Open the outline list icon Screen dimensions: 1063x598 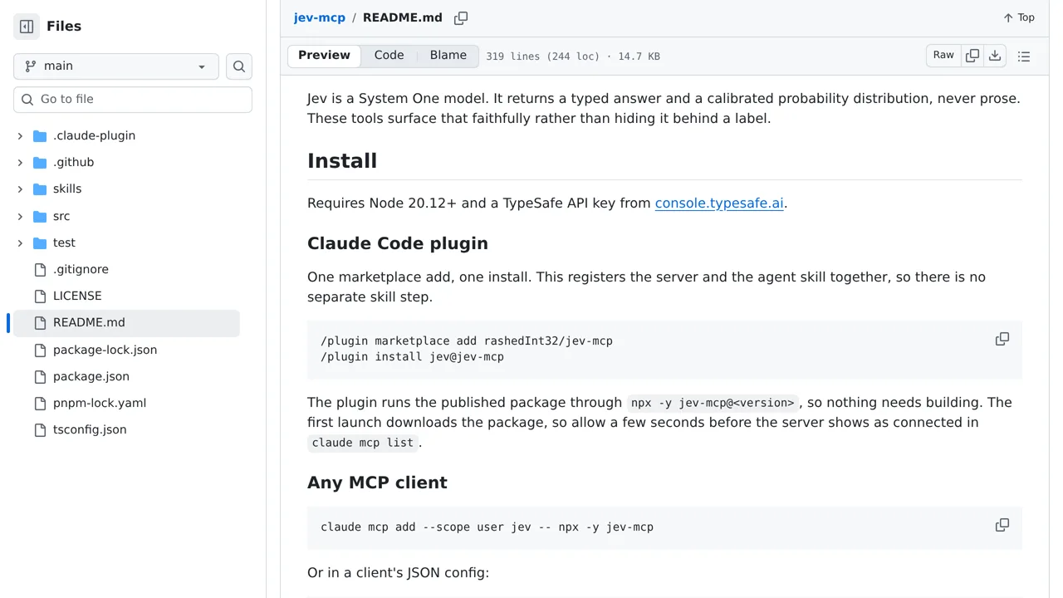click(1024, 56)
